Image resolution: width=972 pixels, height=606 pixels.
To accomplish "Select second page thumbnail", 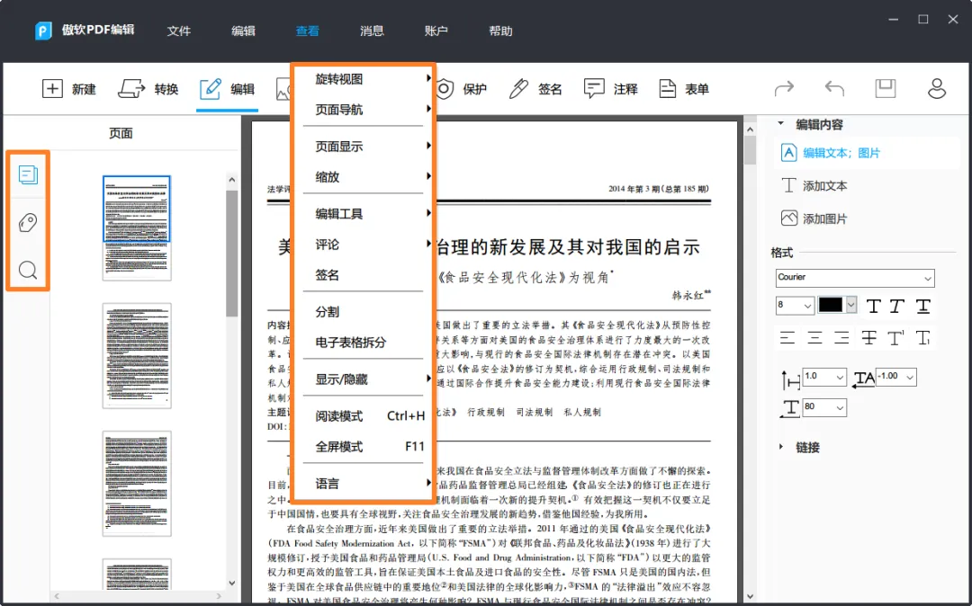I will 137,355.
